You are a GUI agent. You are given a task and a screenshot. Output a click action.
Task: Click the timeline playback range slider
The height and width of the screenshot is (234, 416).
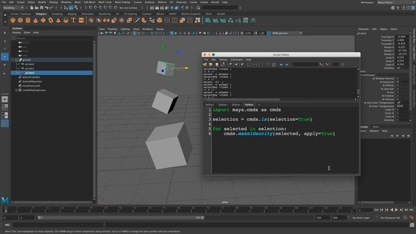[121, 218]
